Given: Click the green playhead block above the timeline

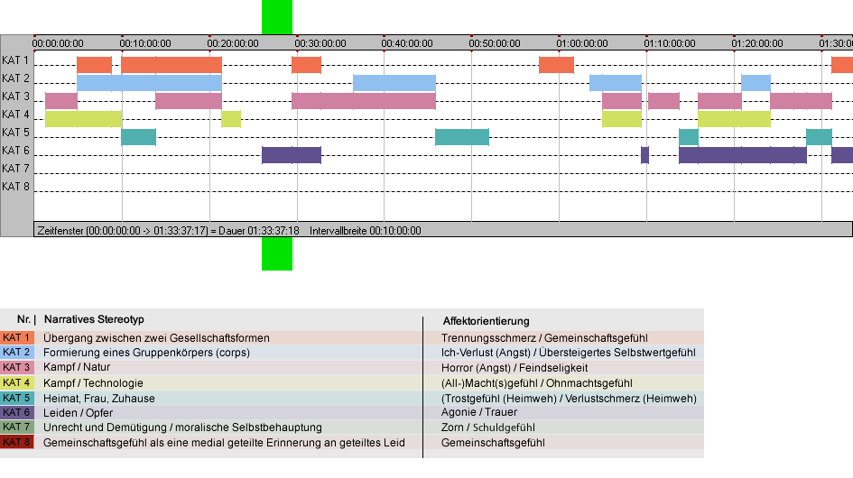Looking at the screenshot, I should [x=277, y=17].
